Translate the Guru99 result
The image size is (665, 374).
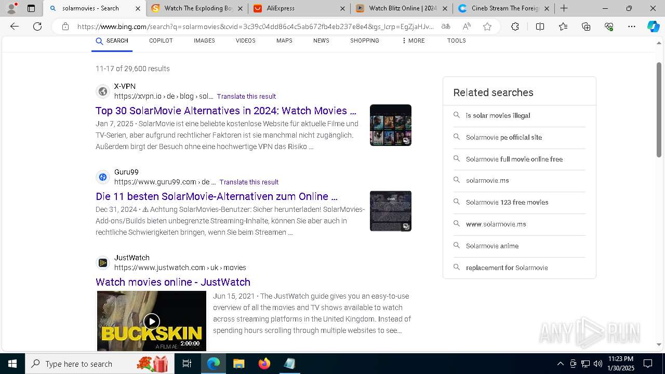(249, 182)
